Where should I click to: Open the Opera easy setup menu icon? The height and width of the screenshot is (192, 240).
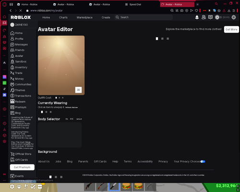[x=234, y=11]
